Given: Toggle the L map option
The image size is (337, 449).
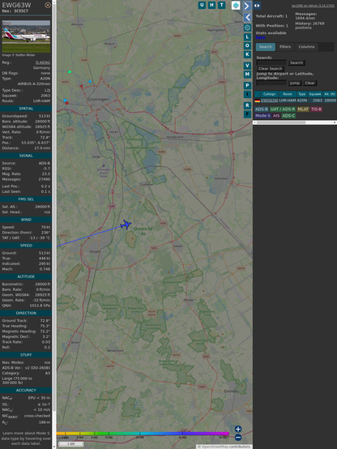Looking at the screenshot, I should [247, 37].
